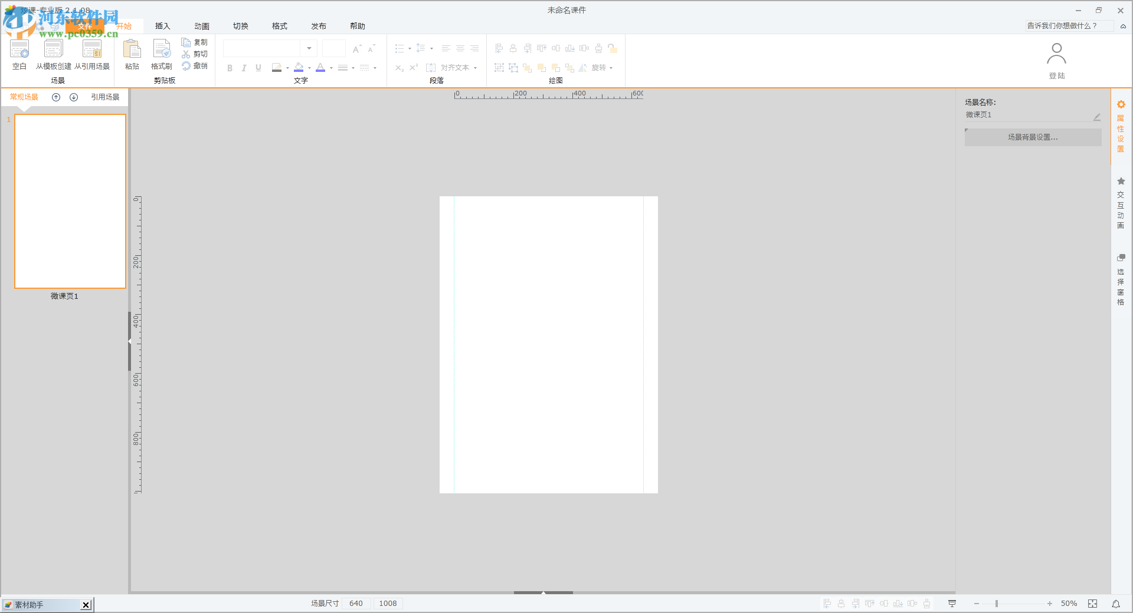Toggle bold formatting

pos(230,68)
